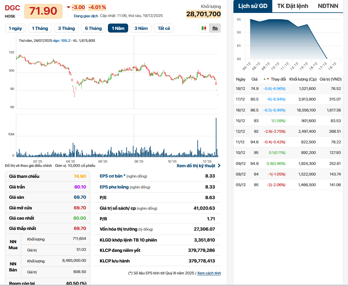Click NN Bán volume 8,485,000.00

click(x=74, y=260)
